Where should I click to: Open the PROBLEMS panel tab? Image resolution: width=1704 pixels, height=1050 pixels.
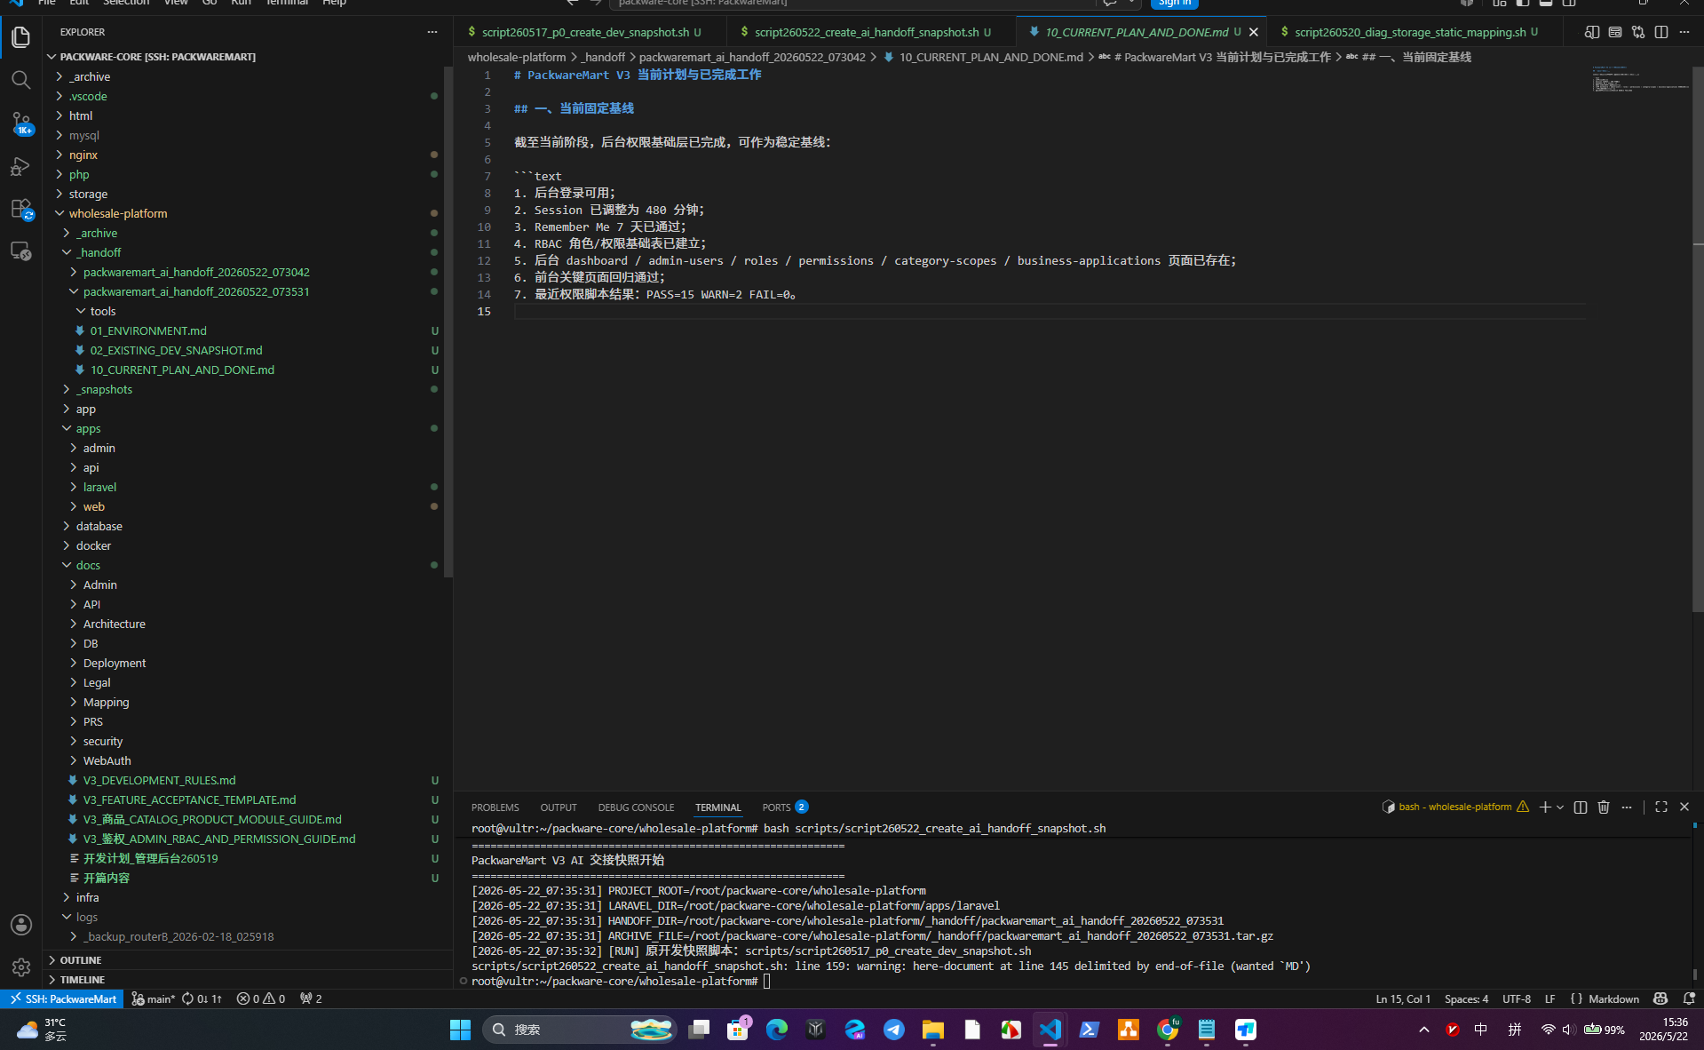pos(495,807)
